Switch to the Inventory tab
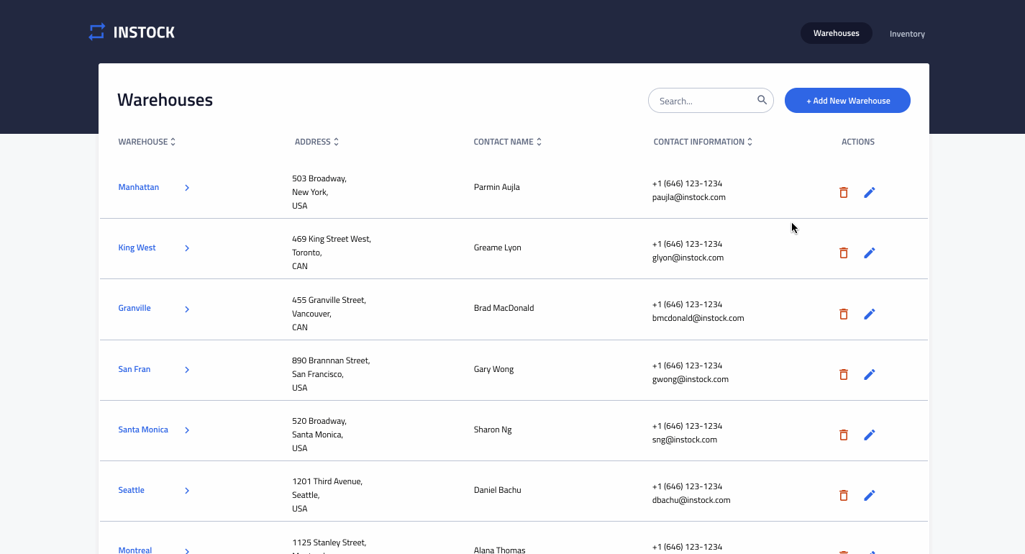Viewport: 1025px width, 554px height. (907, 34)
